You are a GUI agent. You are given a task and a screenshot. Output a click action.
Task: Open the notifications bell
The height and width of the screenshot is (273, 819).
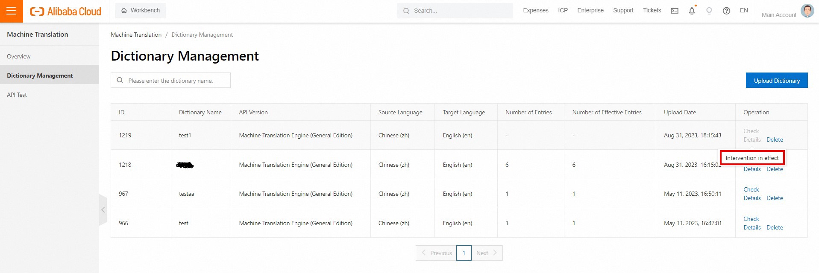692,11
